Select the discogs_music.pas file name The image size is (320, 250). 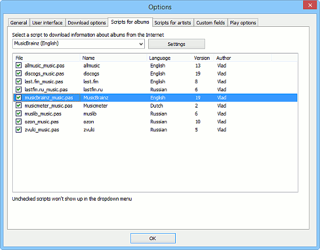tap(44, 74)
